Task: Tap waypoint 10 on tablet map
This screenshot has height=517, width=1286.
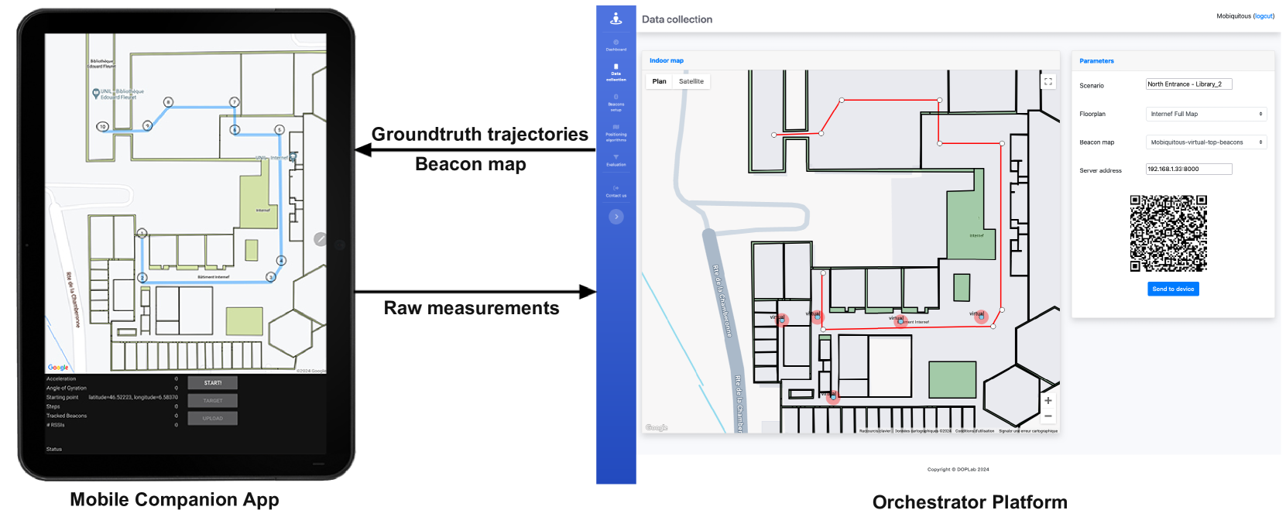Action: click(x=102, y=126)
